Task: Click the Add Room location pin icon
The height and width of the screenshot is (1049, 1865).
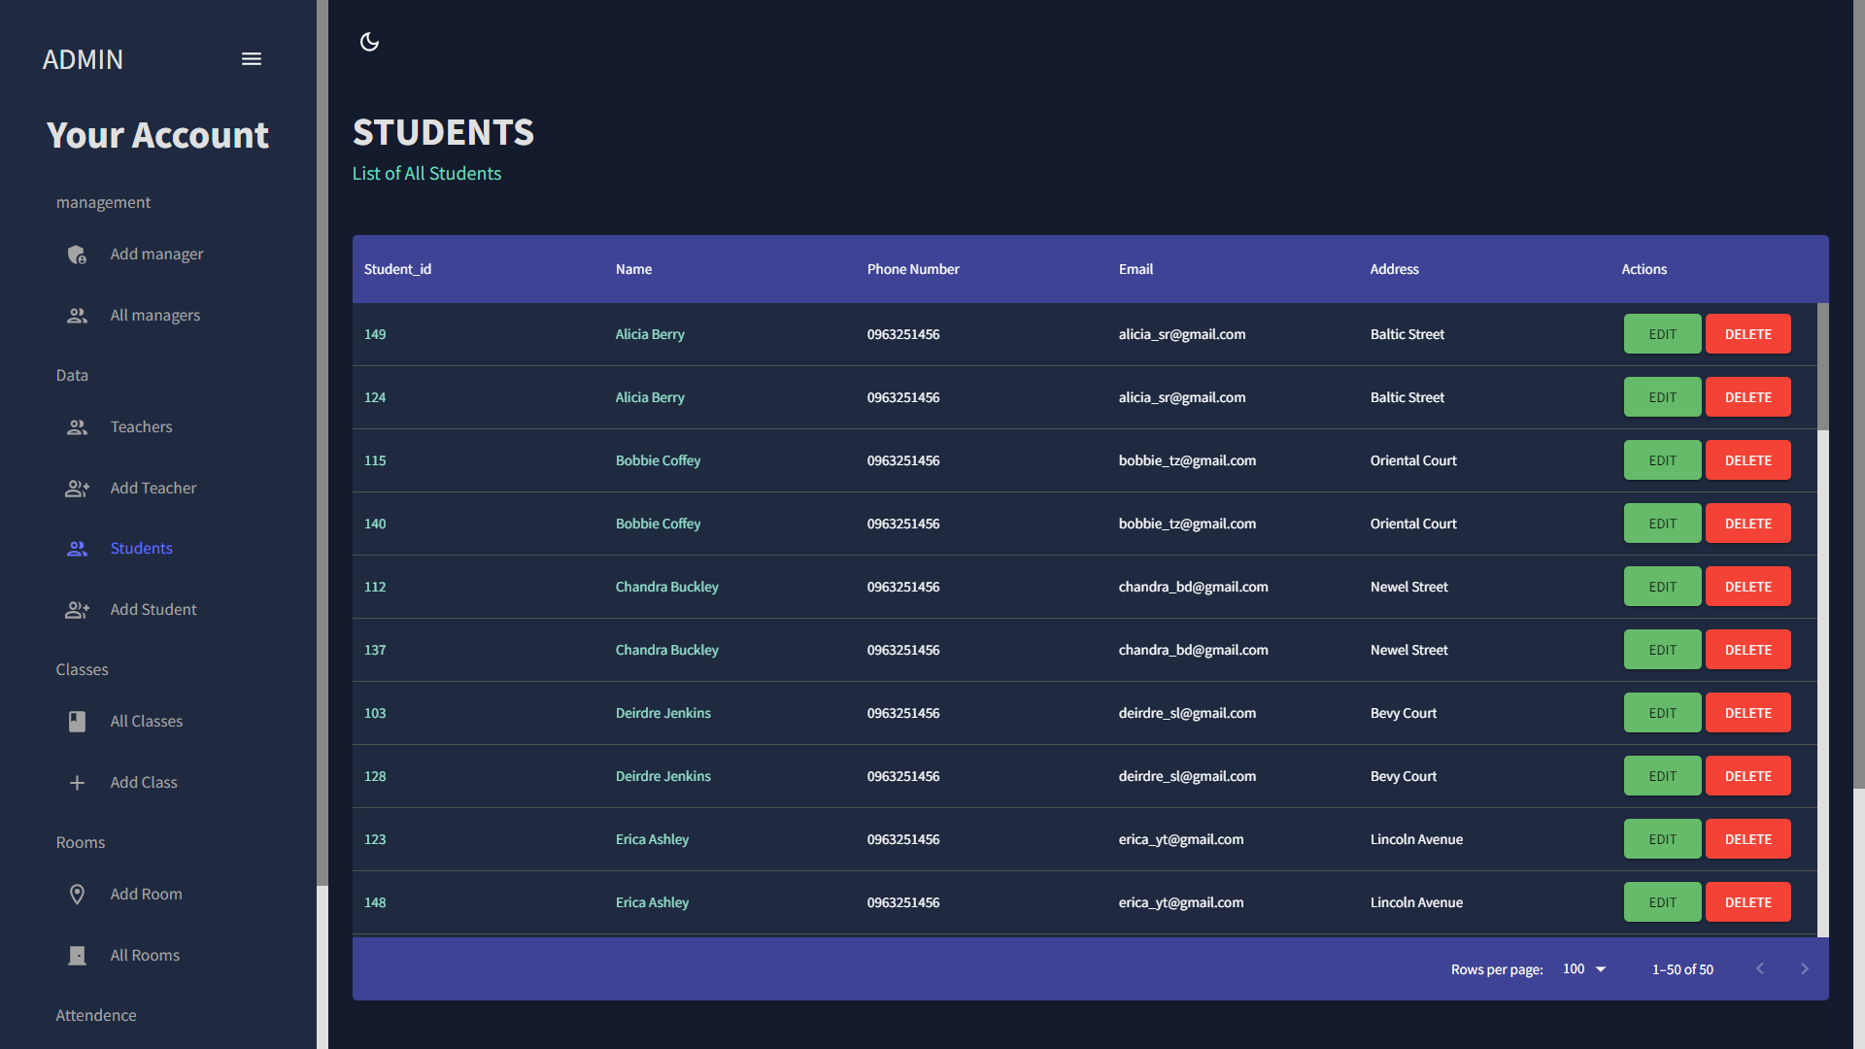Action: coord(77,895)
